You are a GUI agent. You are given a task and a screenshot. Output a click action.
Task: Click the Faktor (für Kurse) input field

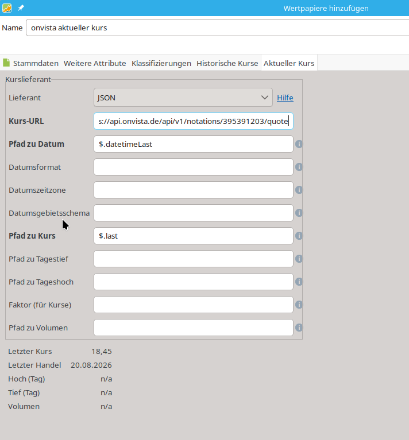click(x=194, y=305)
